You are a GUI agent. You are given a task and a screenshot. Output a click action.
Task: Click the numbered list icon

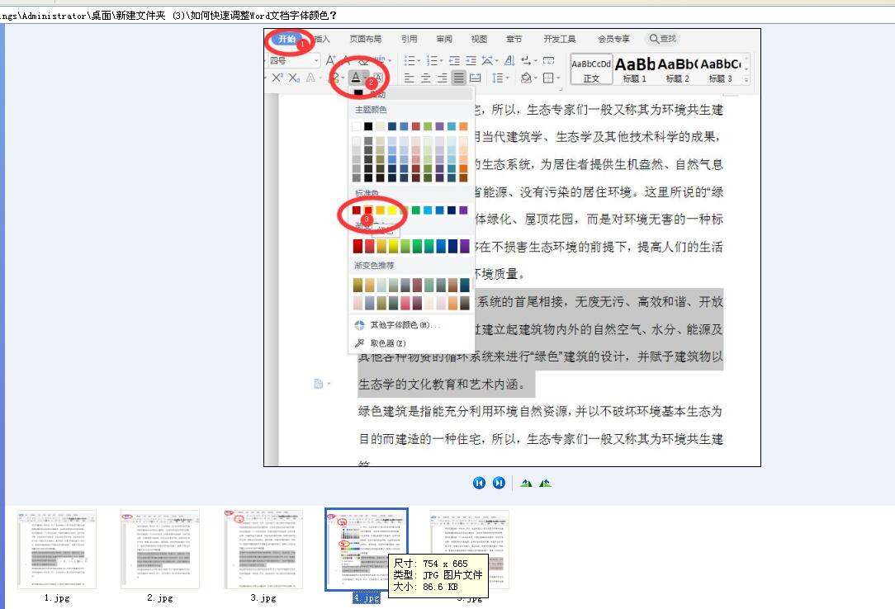tap(433, 60)
